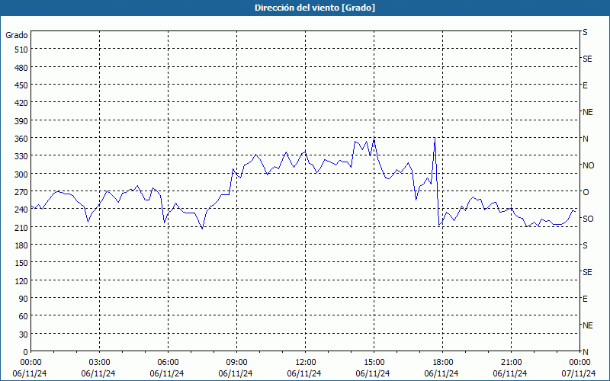Click the 00:00 label above 07/11/24
Screen dimensions: 610x381
pos(579,363)
